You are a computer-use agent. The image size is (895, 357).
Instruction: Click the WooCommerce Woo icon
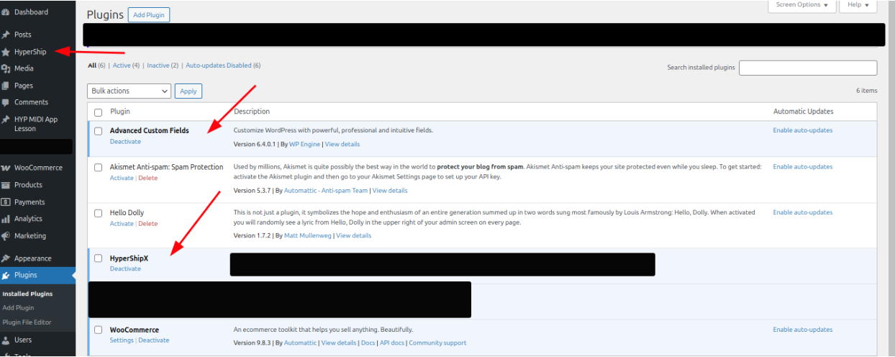click(x=6, y=168)
